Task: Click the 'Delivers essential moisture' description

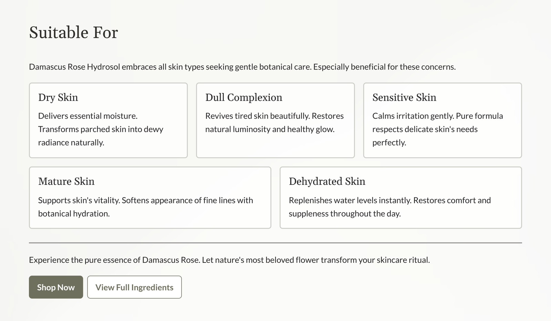Action: [x=101, y=129]
